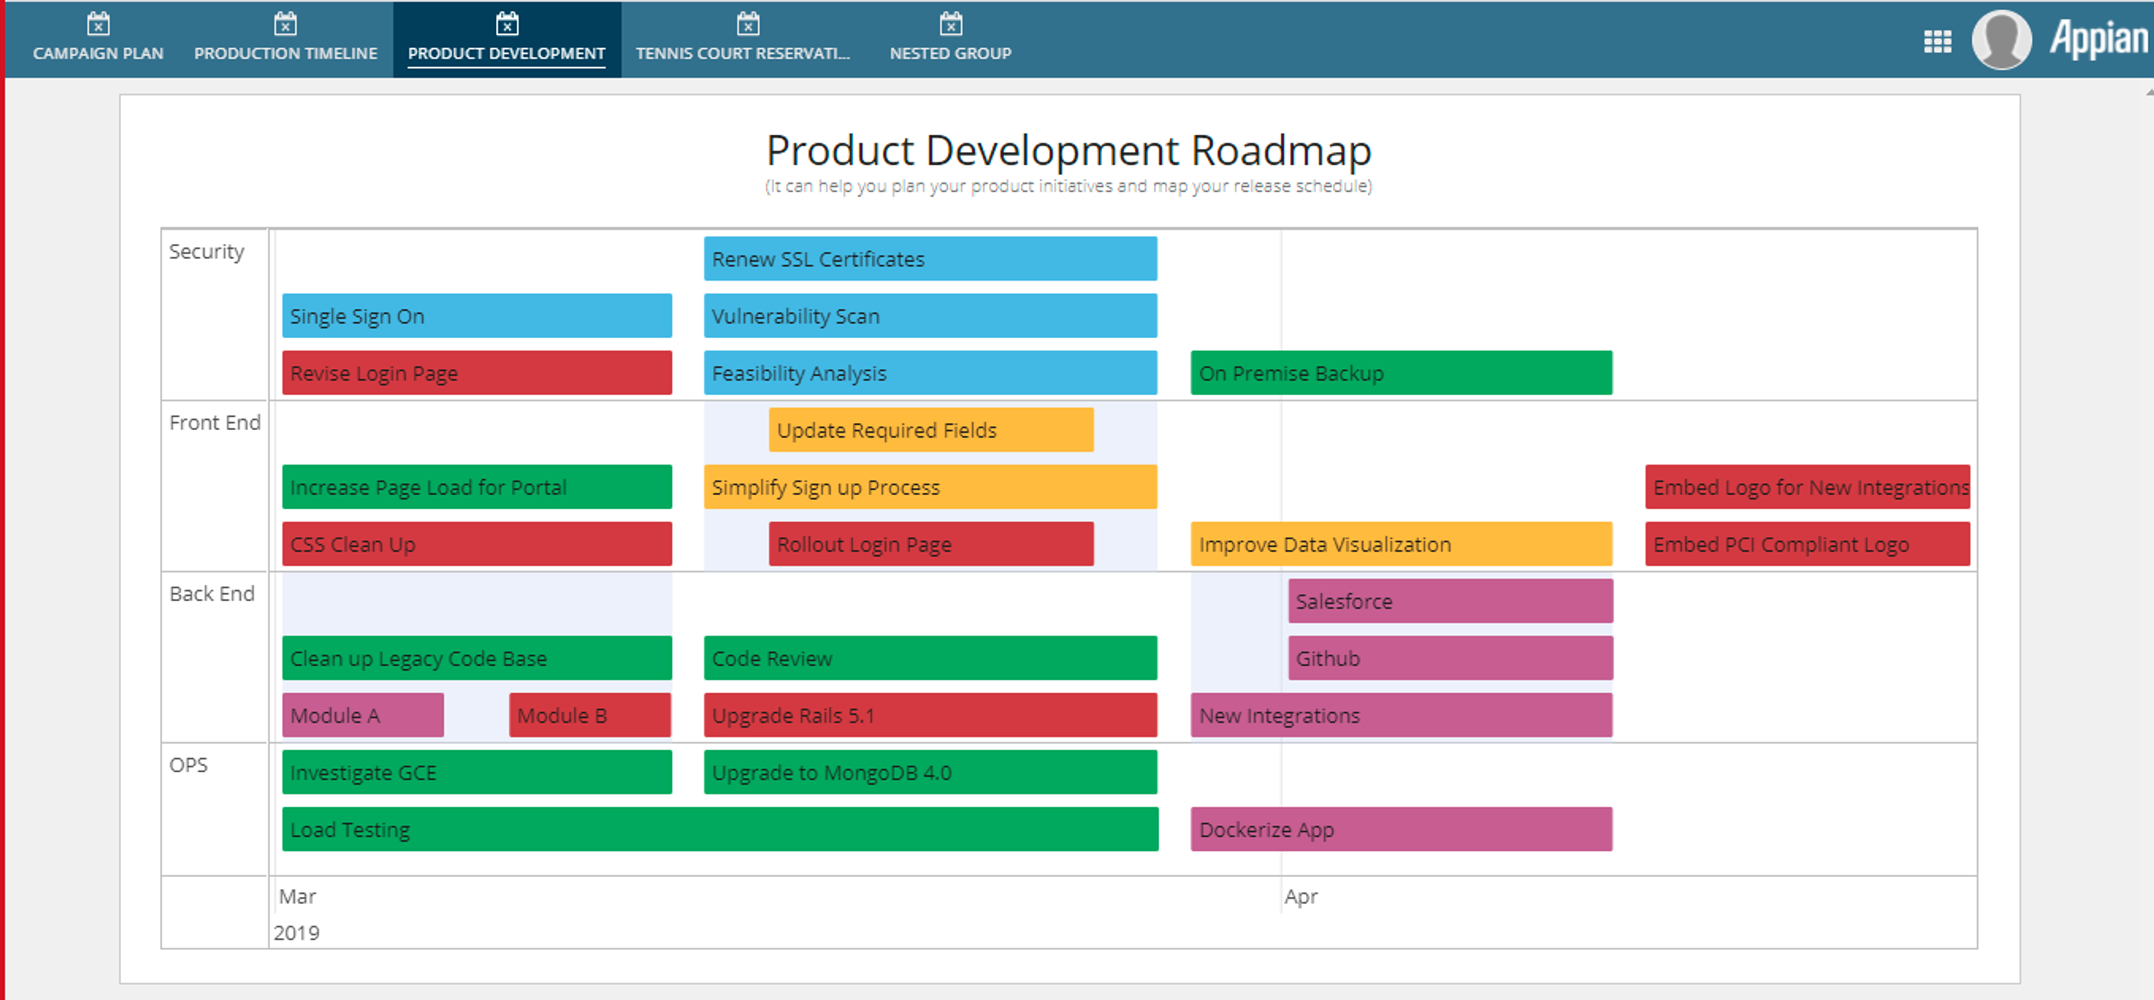Click the Upgrade Rails 5.1 bar
Viewport: 2154px width, 1000px height.
[930, 715]
